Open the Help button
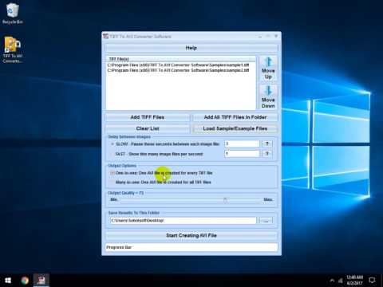 point(191,48)
